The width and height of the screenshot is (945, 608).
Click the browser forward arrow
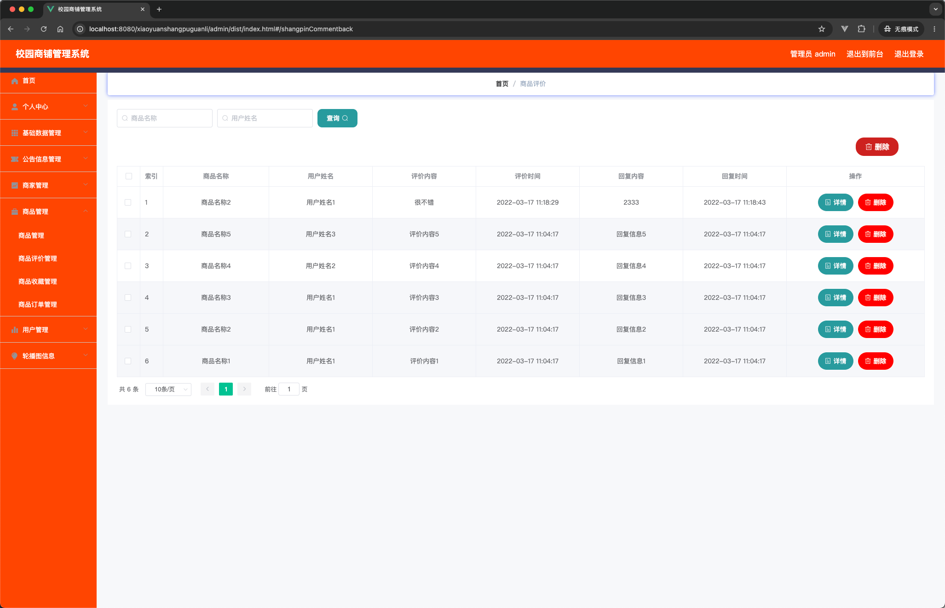point(27,29)
